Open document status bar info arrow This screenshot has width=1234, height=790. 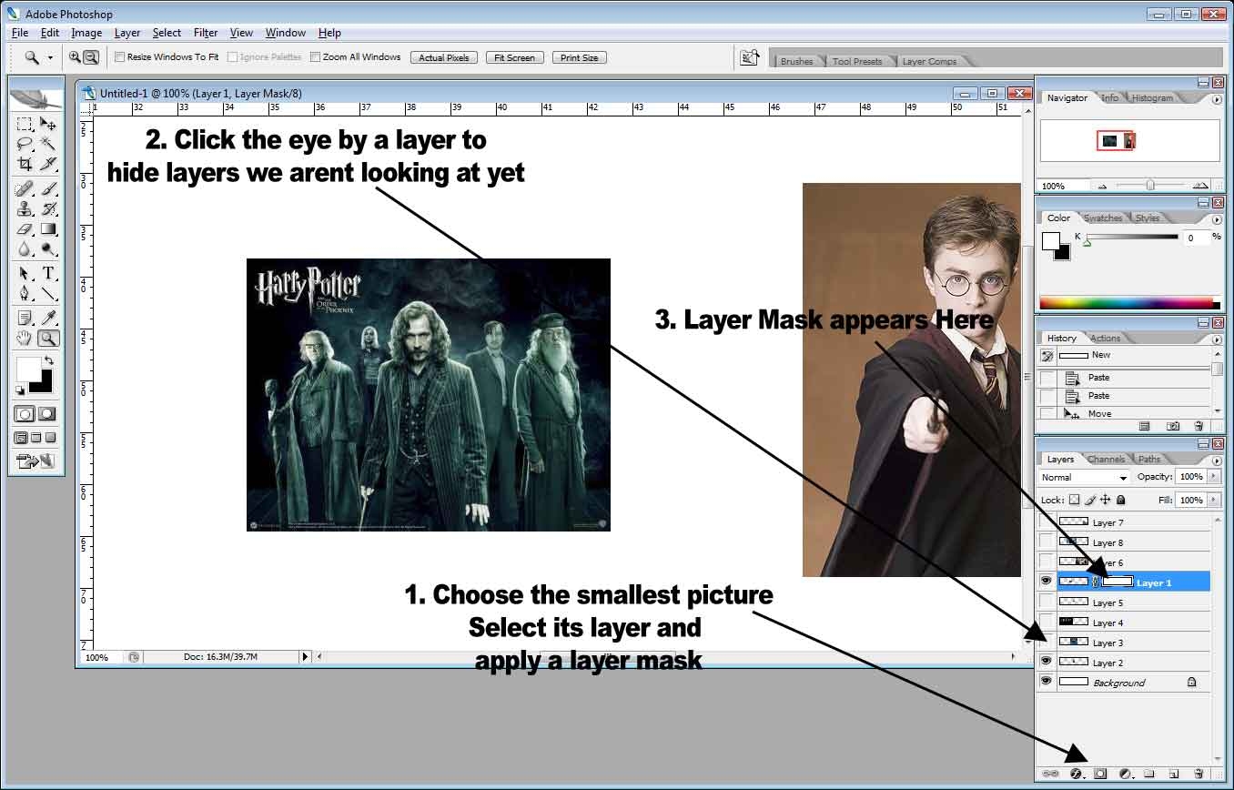click(x=306, y=656)
